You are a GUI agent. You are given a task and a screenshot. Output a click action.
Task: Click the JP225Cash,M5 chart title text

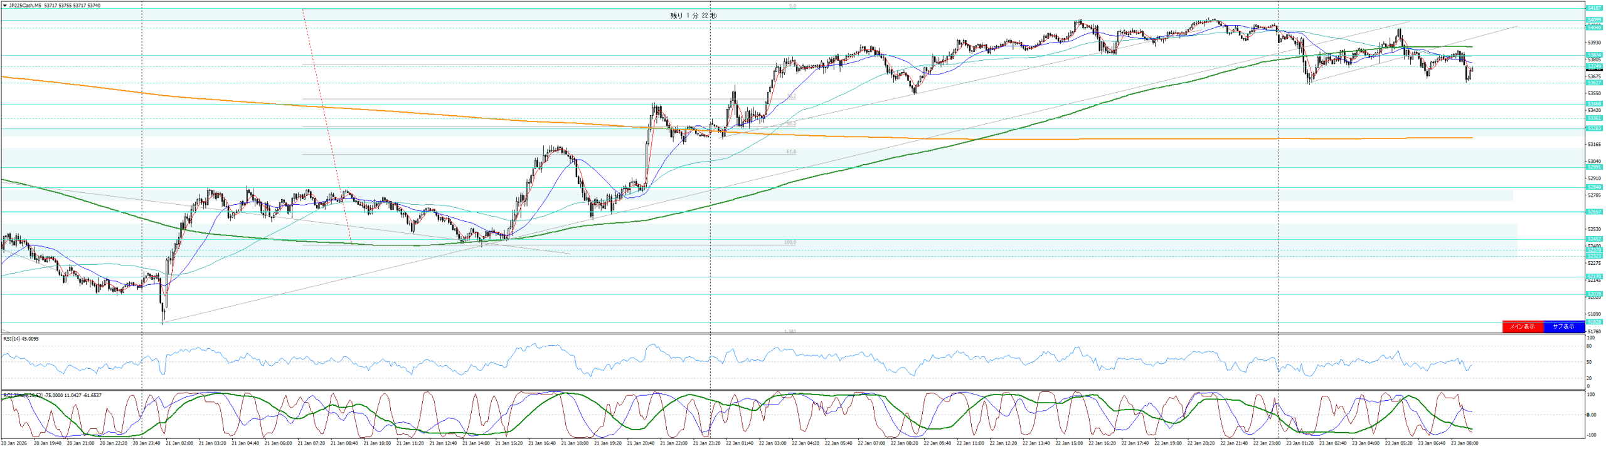[x=24, y=6]
